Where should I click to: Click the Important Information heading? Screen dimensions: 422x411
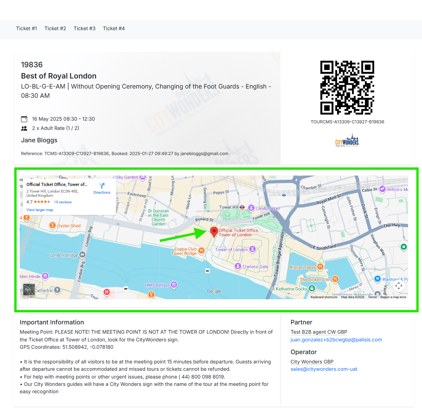coord(52,322)
